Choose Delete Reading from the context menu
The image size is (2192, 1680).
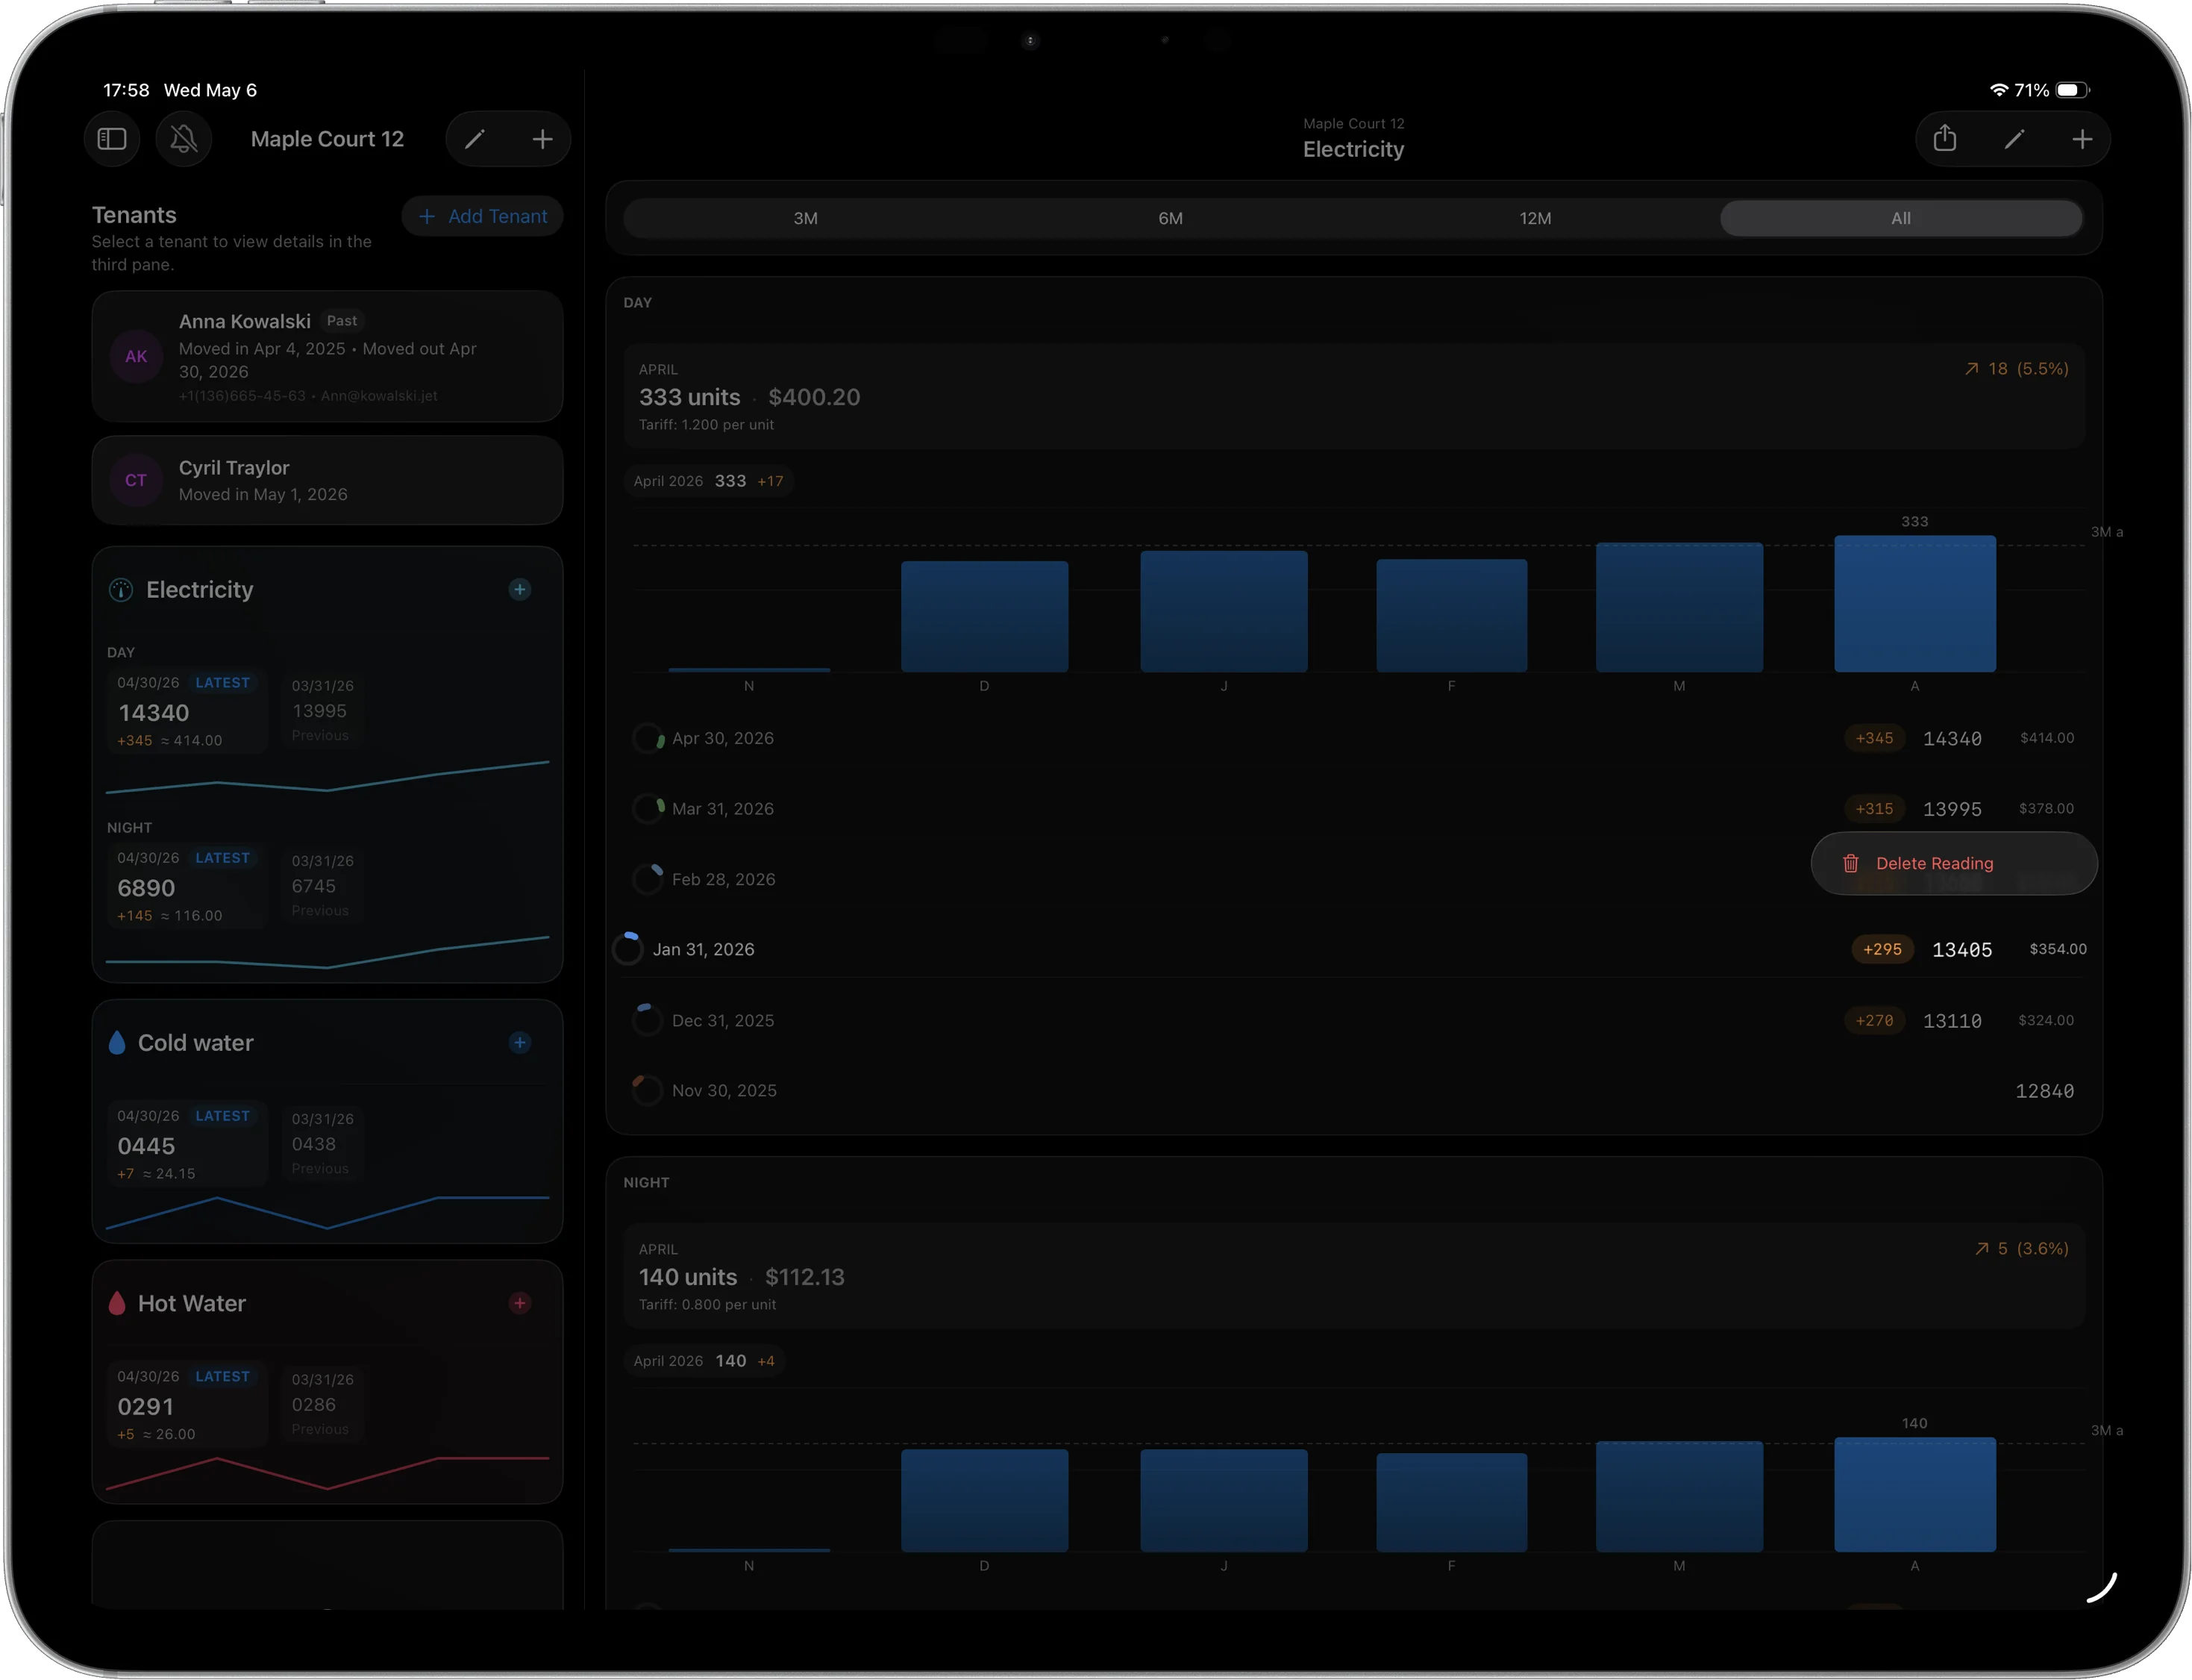1953,863
